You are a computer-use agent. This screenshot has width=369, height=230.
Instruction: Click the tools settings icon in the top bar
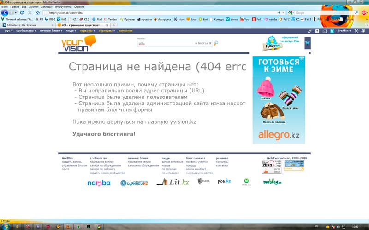(357, 31)
